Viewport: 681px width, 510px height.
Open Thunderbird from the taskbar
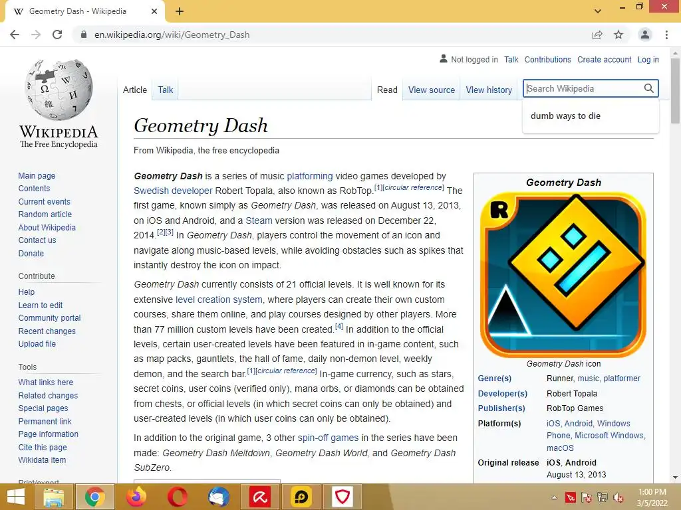218,497
